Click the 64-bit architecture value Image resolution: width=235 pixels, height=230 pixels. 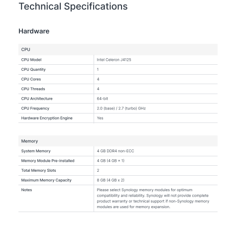coord(103,99)
